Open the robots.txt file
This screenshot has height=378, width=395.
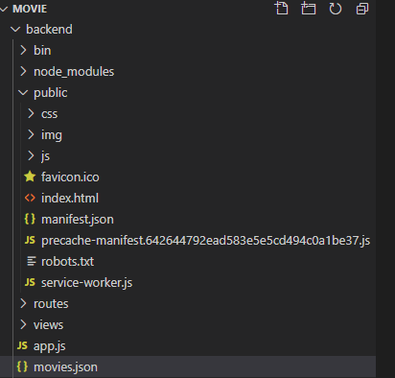pyautogui.click(x=67, y=262)
